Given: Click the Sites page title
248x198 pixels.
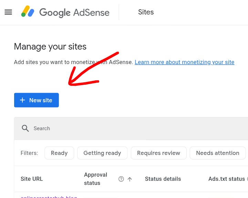Looking at the screenshot, I should (x=146, y=12).
